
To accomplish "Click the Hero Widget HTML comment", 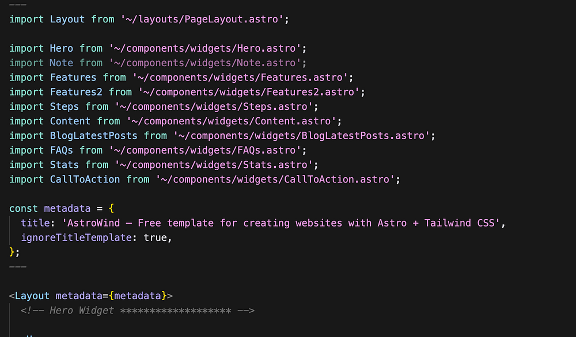I will [x=137, y=311].
